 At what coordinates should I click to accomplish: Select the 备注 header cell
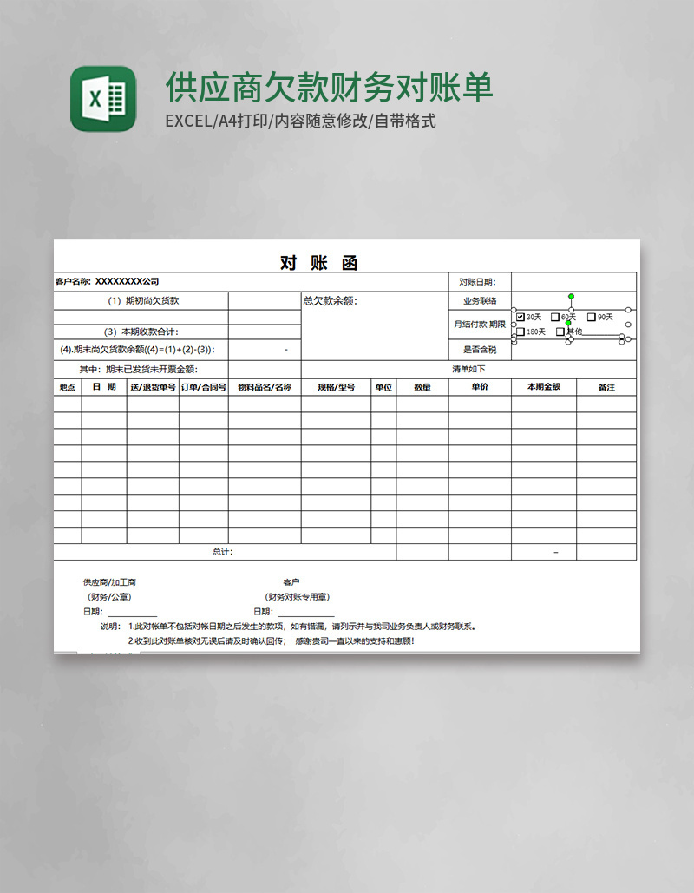click(x=608, y=386)
